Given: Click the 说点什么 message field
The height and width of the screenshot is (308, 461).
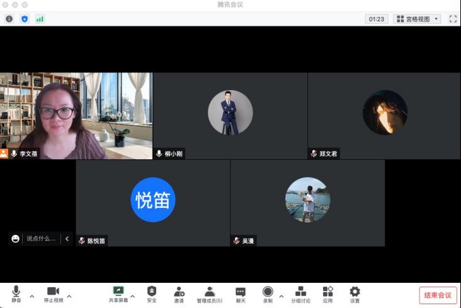Looking at the screenshot, I should pos(41,239).
